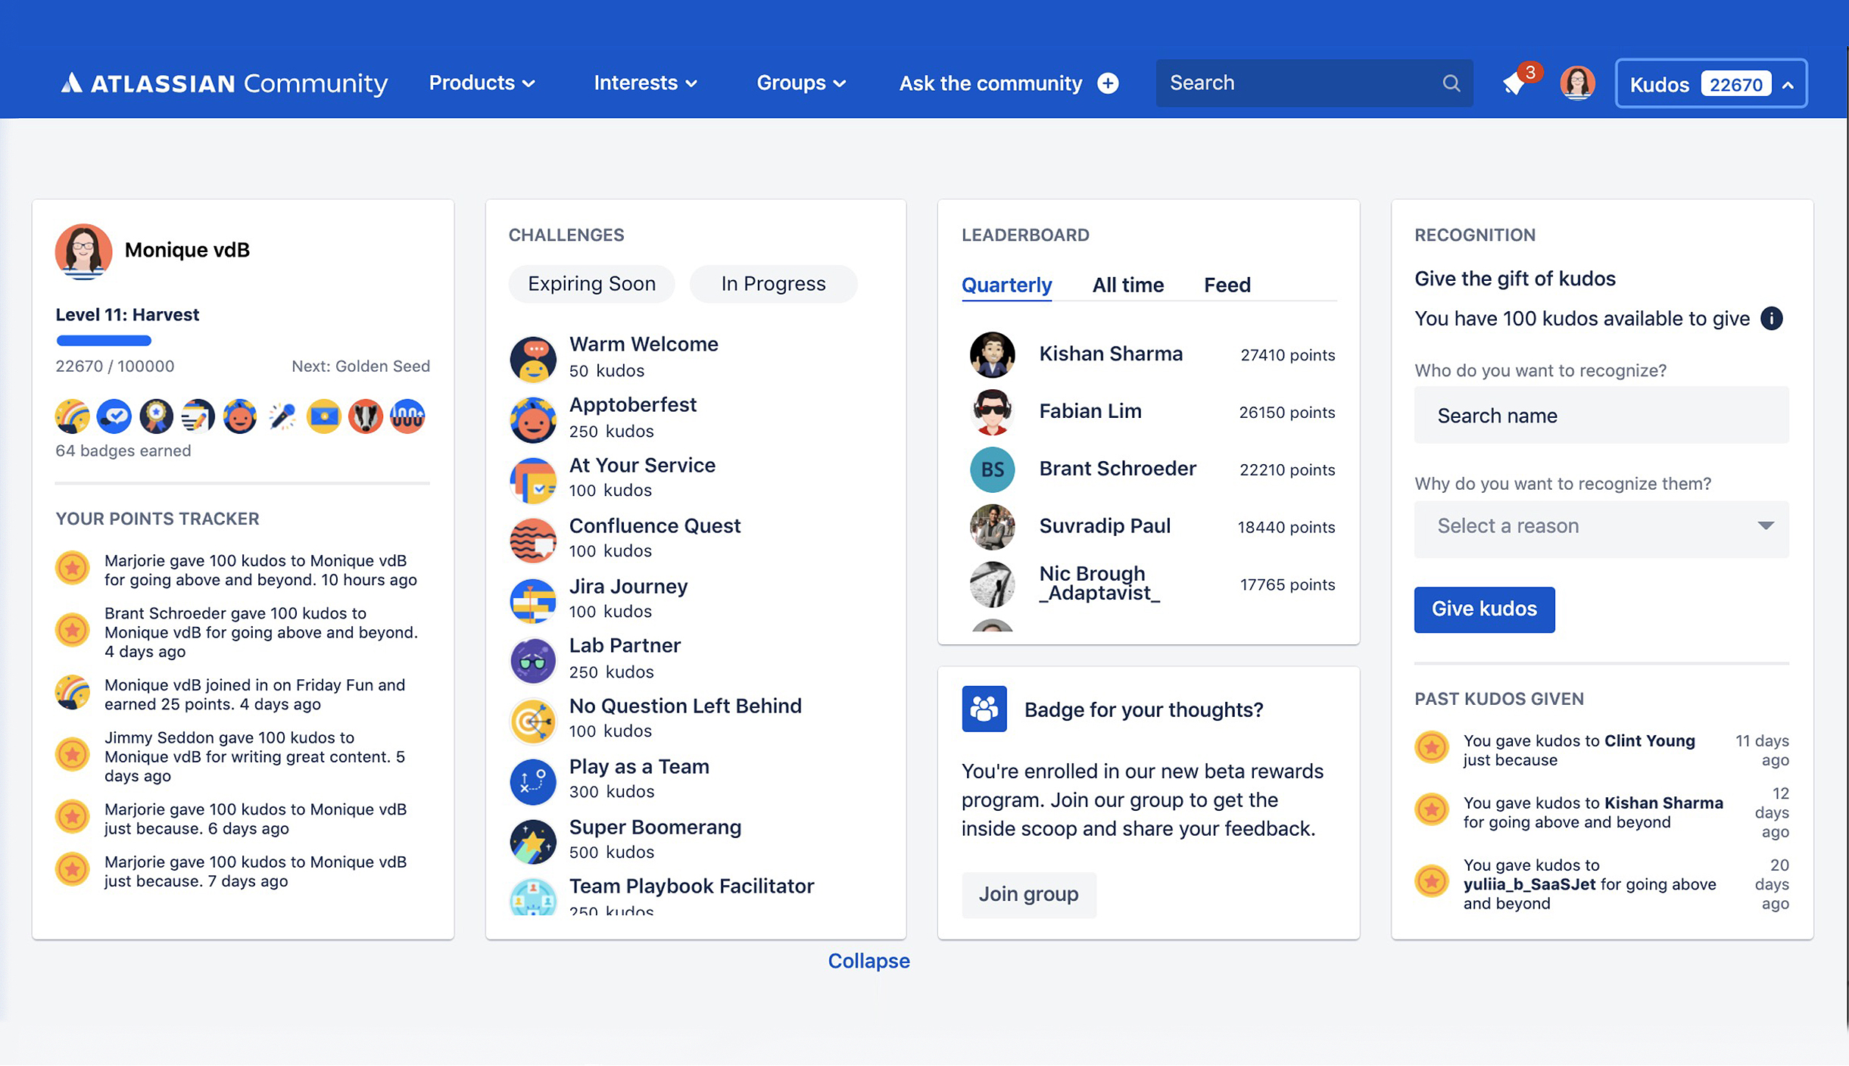The image size is (1849, 1066).
Task: Open the Team Playbook Facilitator challenge
Action: pyautogui.click(x=663, y=896)
